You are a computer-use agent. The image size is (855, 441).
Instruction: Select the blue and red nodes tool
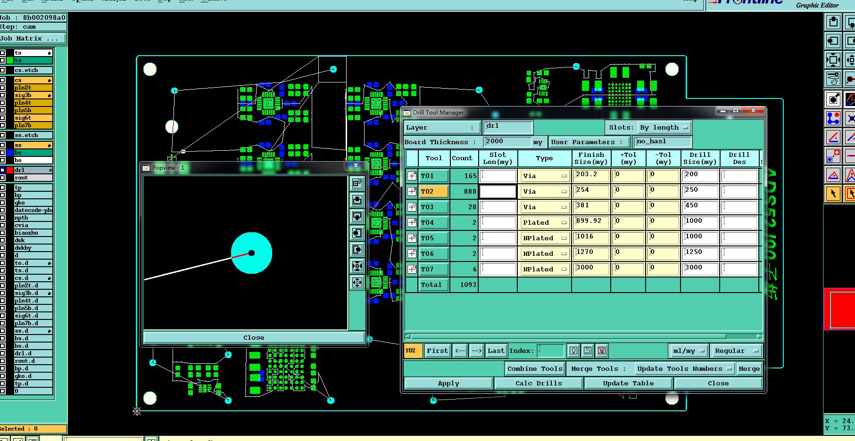click(x=833, y=118)
